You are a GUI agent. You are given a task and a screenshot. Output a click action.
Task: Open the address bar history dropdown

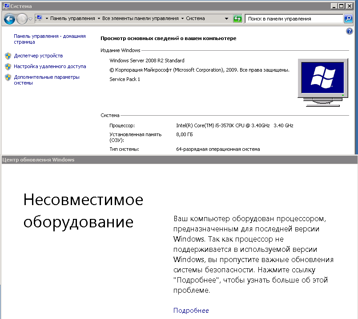(226, 19)
